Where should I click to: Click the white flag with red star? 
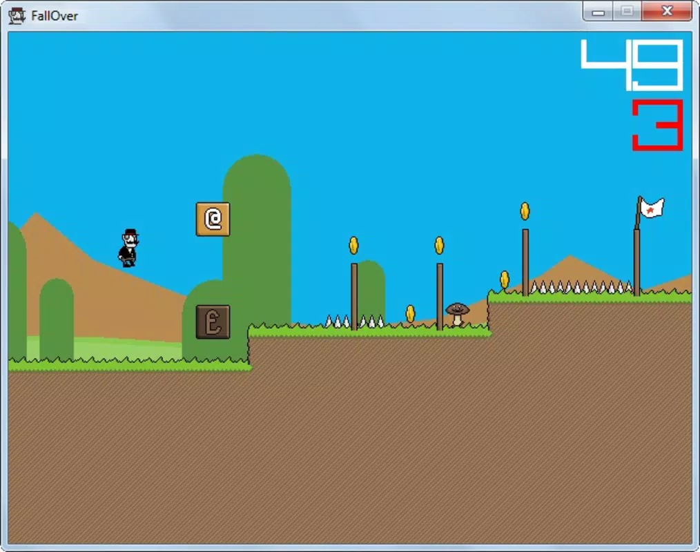[652, 208]
